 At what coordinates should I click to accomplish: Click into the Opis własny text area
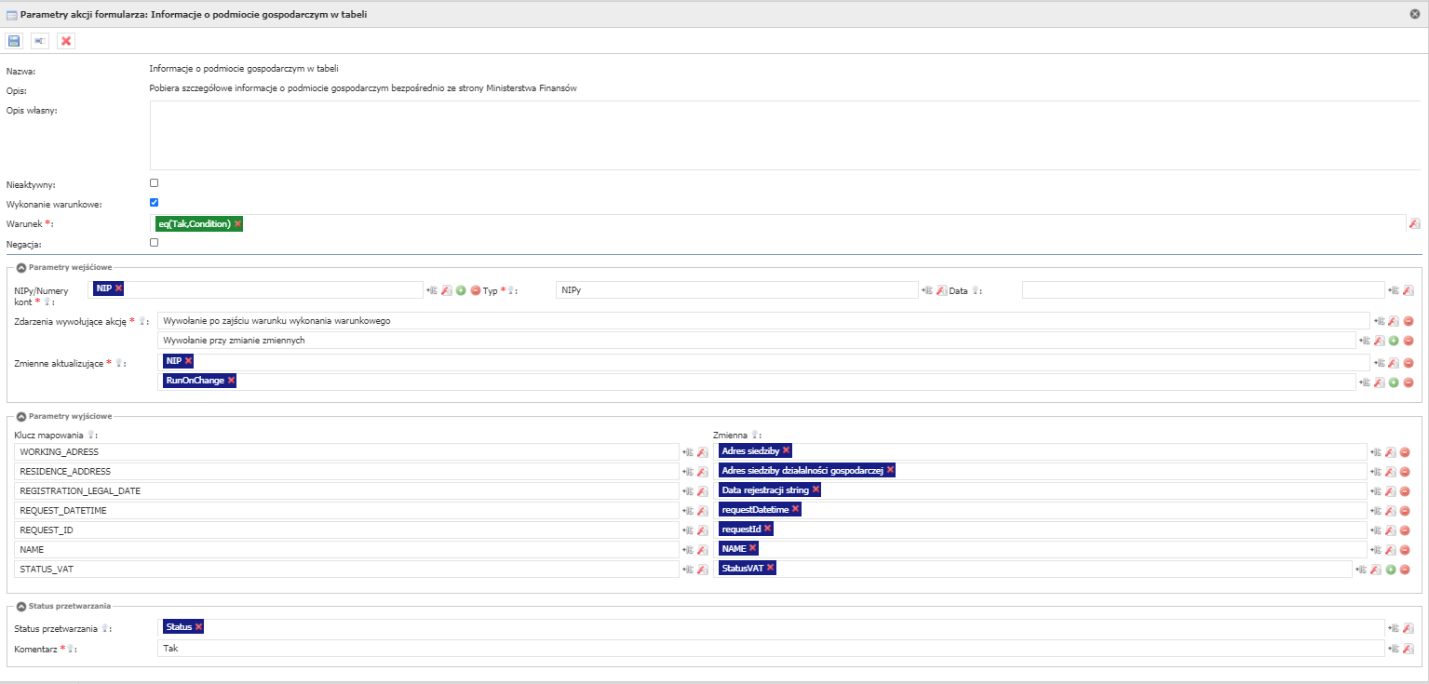[787, 136]
